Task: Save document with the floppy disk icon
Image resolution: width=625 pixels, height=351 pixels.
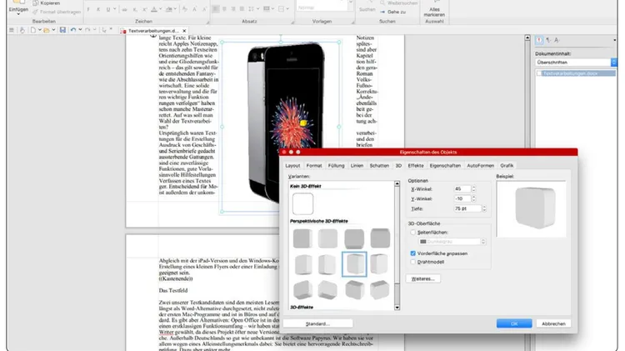Action: pos(62,30)
